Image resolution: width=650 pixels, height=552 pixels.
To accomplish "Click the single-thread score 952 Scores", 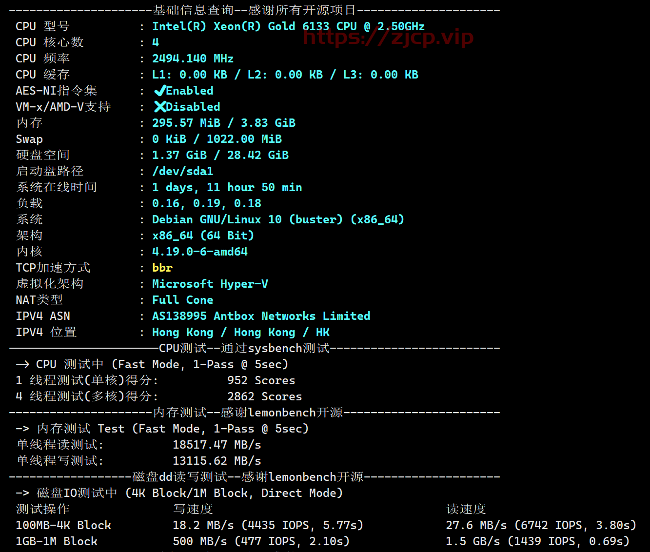I will point(261,380).
